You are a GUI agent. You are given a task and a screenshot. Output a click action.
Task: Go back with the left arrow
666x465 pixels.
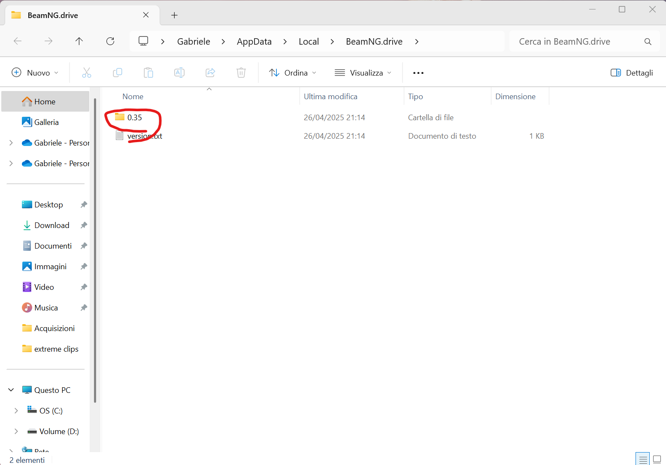[18, 41]
